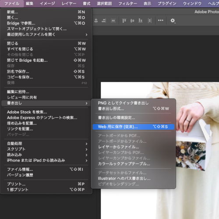The width and height of the screenshot is (219, 219).
Task: Choose Bridge で参照... item
Action: click(x=46, y=23)
